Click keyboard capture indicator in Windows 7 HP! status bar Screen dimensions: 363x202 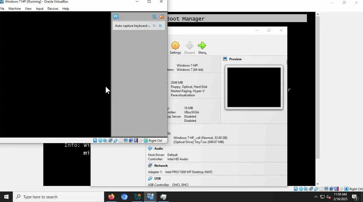[146, 140]
